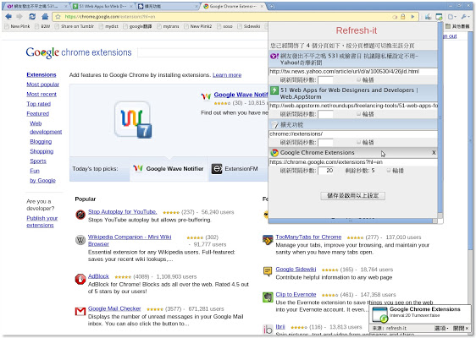The height and width of the screenshot is (338, 476).
Task: Click the 51 Web Apps entry in Refresh-it
Action: (x=352, y=93)
